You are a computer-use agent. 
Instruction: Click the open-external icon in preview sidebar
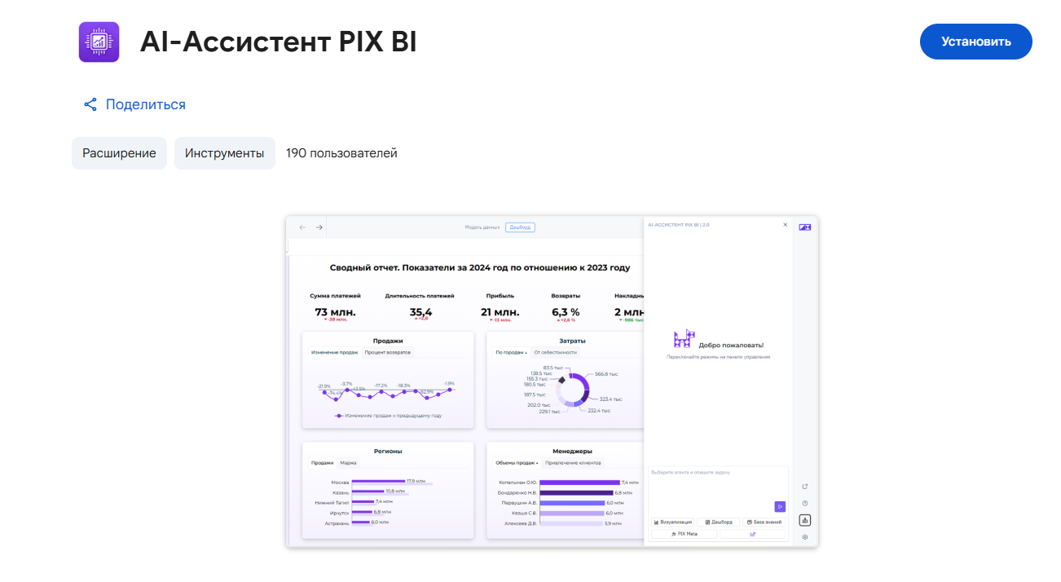pos(805,487)
